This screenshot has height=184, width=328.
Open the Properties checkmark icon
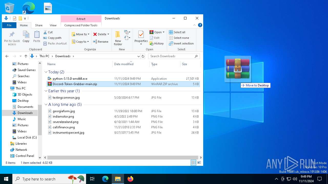click(141, 34)
